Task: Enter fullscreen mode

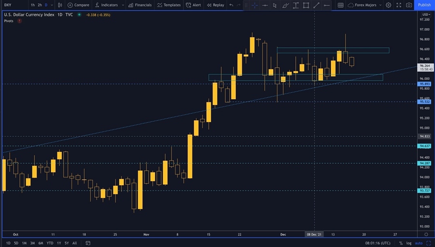Action: click(x=399, y=5)
